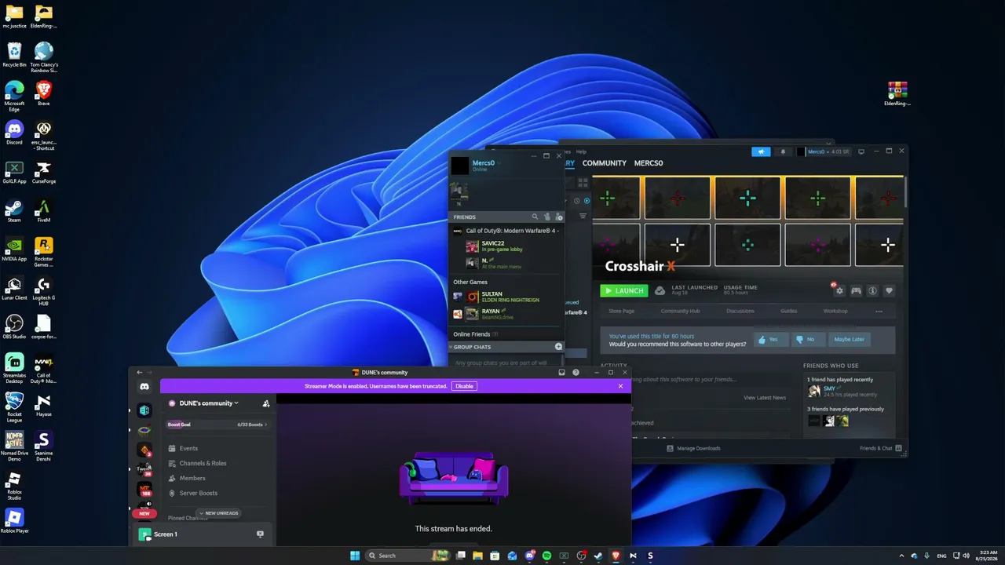The image size is (1005, 565).
Task: Create new Steam group chat plus icon
Action: [x=558, y=347]
